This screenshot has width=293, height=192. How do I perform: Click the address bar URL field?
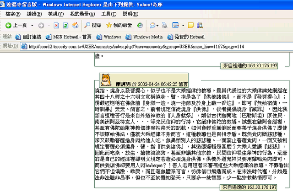(x=157, y=47)
